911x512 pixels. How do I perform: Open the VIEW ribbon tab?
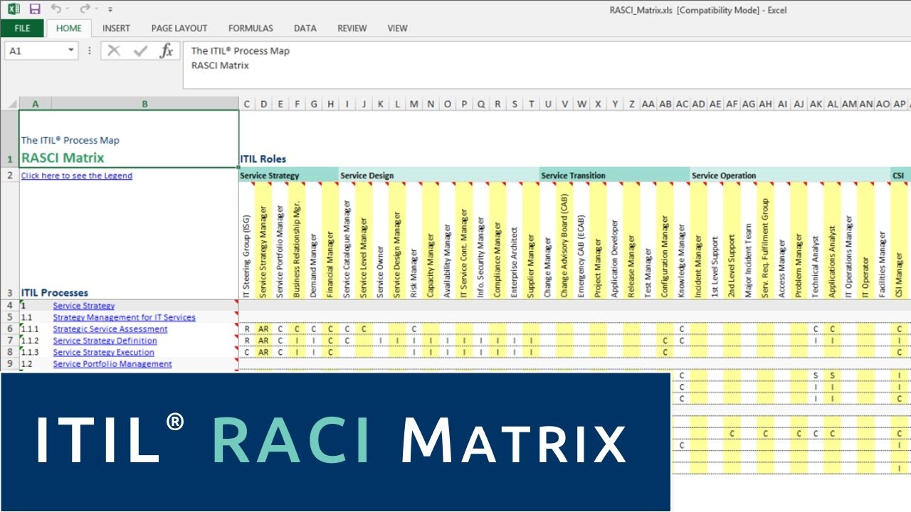398,28
